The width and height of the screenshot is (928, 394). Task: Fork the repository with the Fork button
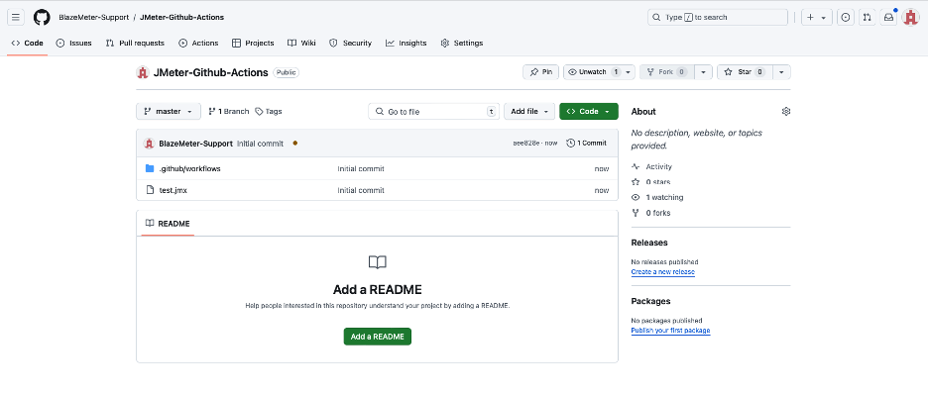(x=667, y=72)
